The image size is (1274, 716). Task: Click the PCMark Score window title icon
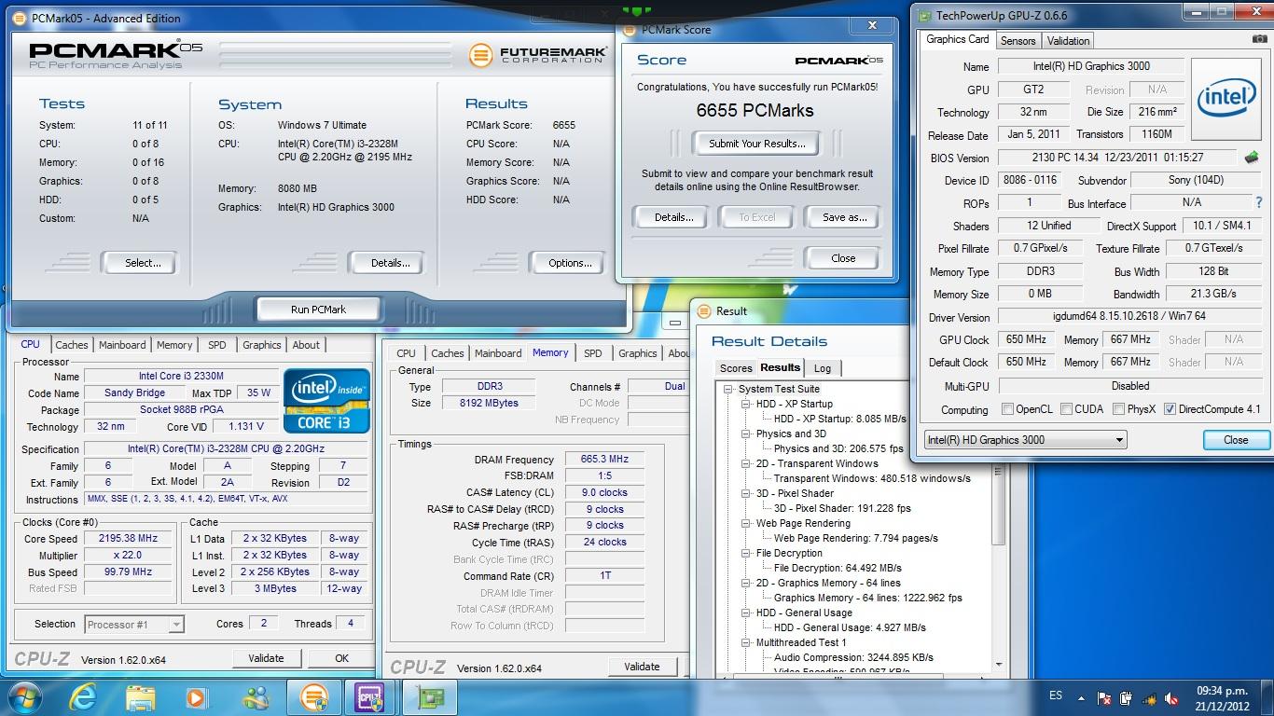coord(630,30)
